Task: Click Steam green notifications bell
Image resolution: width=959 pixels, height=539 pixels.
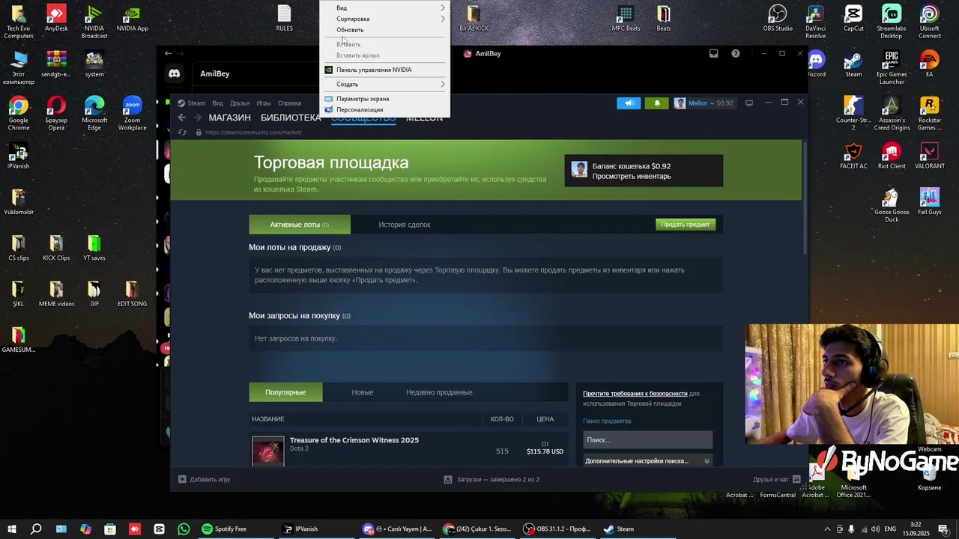Action: 657,103
